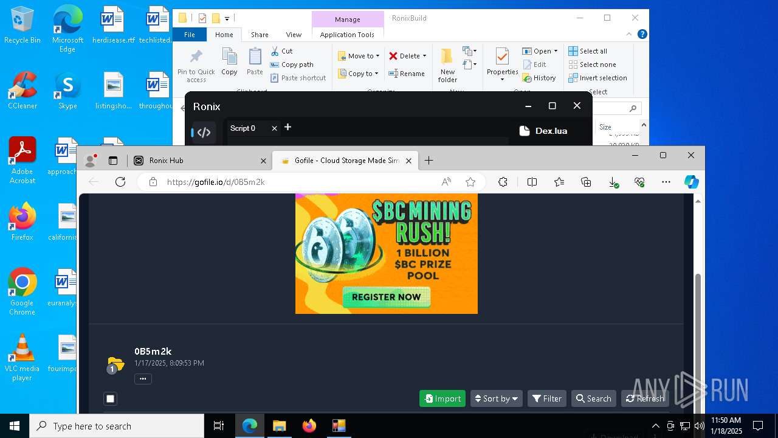778x438 pixels.
Task: Open Quick Access Toolbar customize dropdown
Action: tap(227, 18)
